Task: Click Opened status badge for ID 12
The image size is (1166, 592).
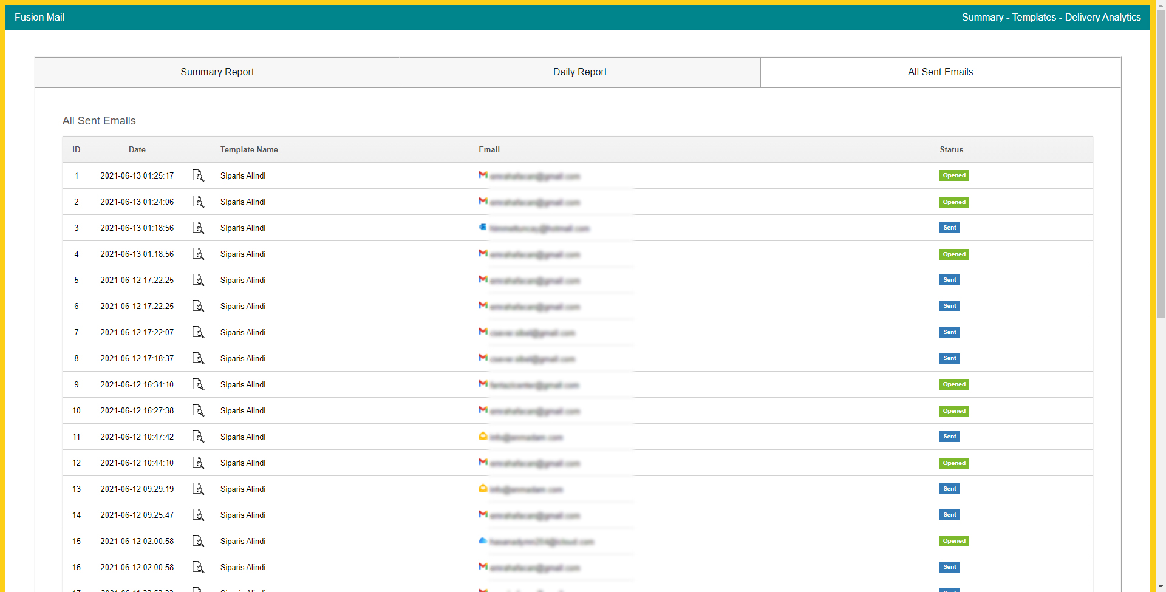Action: pyautogui.click(x=954, y=463)
